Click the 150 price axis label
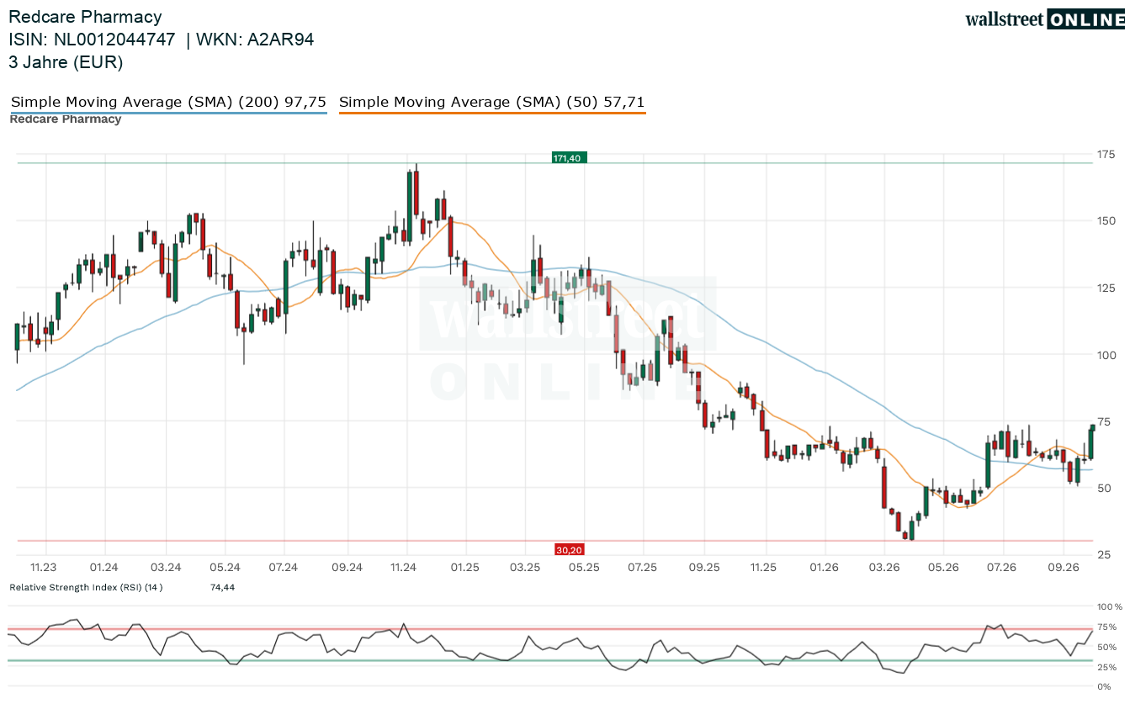1135x709 pixels. (x=1106, y=221)
